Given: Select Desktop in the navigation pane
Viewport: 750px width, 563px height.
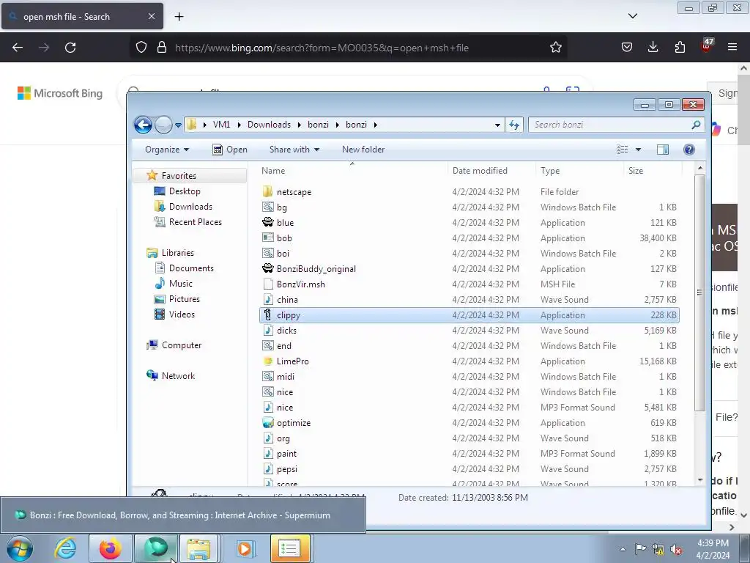Looking at the screenshot, I should pos(185,191).
